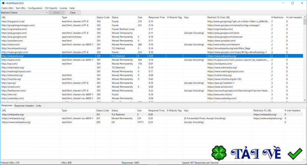
Task: Select the http://wired.com/ row
Action: pos(152,87)
